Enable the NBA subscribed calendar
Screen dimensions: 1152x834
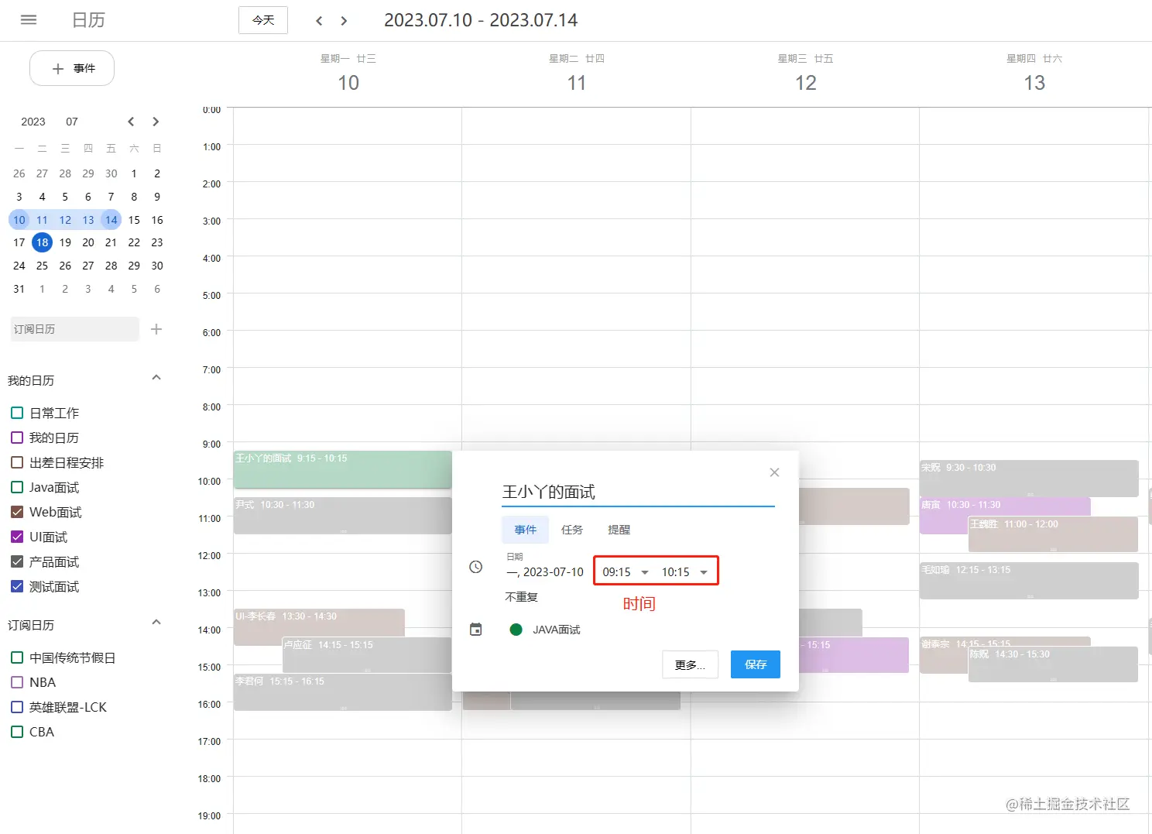pyautogui.click(x=17, y=682)
